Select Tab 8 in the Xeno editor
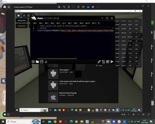The image size is (155, 124). pyautogui.click(x=76, y=23)
